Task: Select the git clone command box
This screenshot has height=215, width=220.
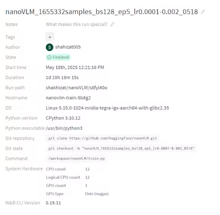Action: (x=103, y=138)
